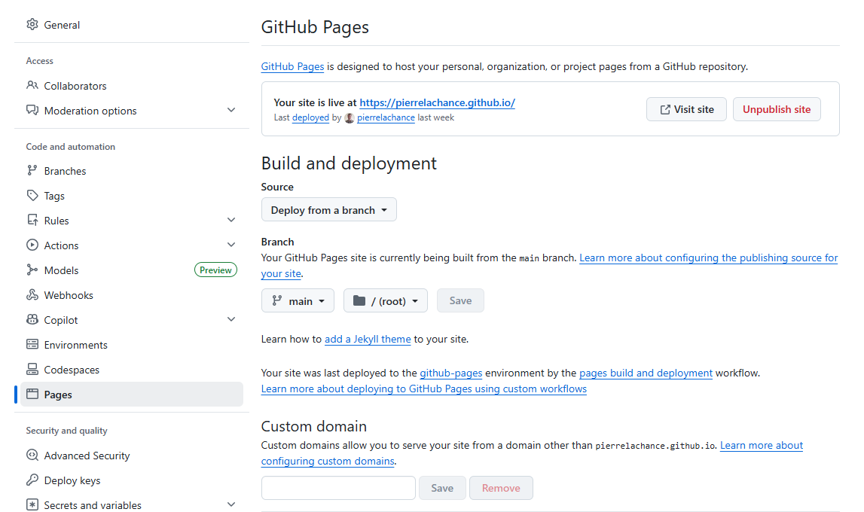Open Deploy keys settings
The width and height of the screenshot is (864, 512).
coord(131,480)
